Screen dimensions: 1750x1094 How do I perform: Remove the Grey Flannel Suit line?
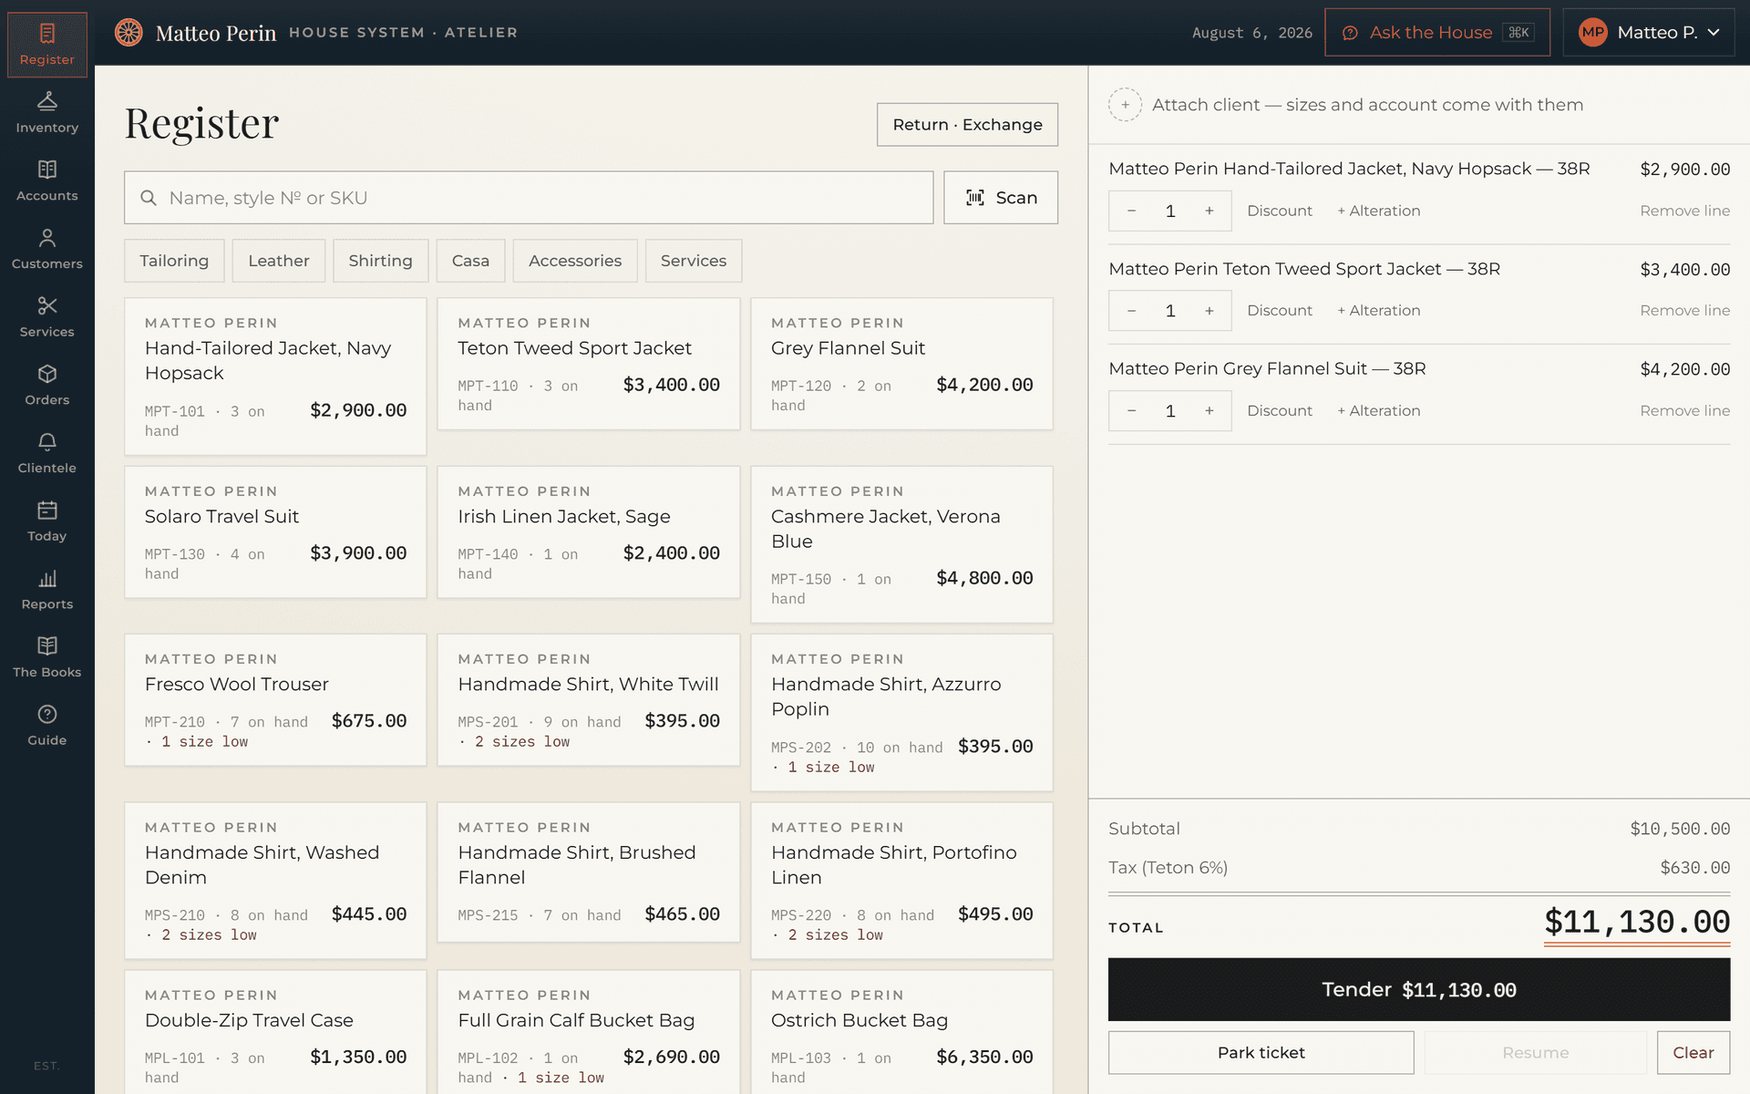coord(1684,411)
